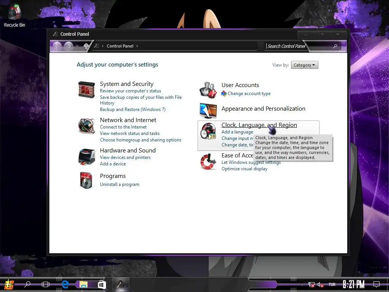Viewport: 389px width, 292px height.
Task: Click Uninstall a program
Action: click(x=120, y=184)
